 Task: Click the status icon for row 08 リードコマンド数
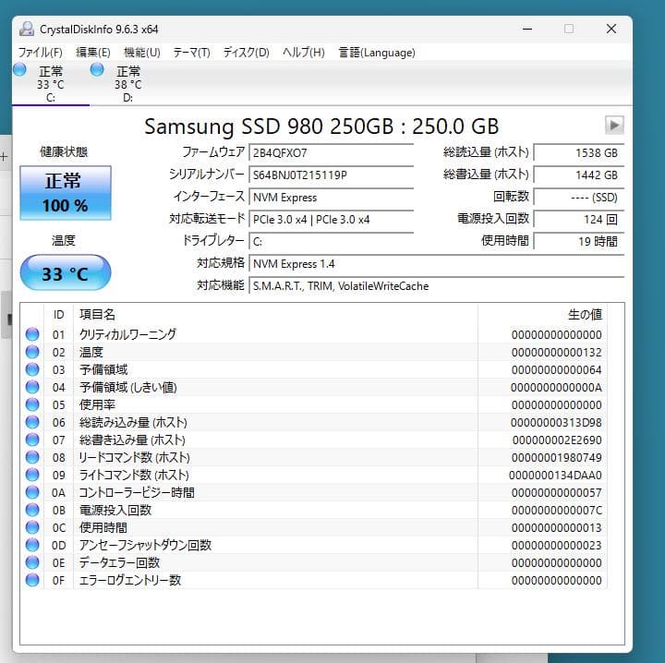[32, 457]
